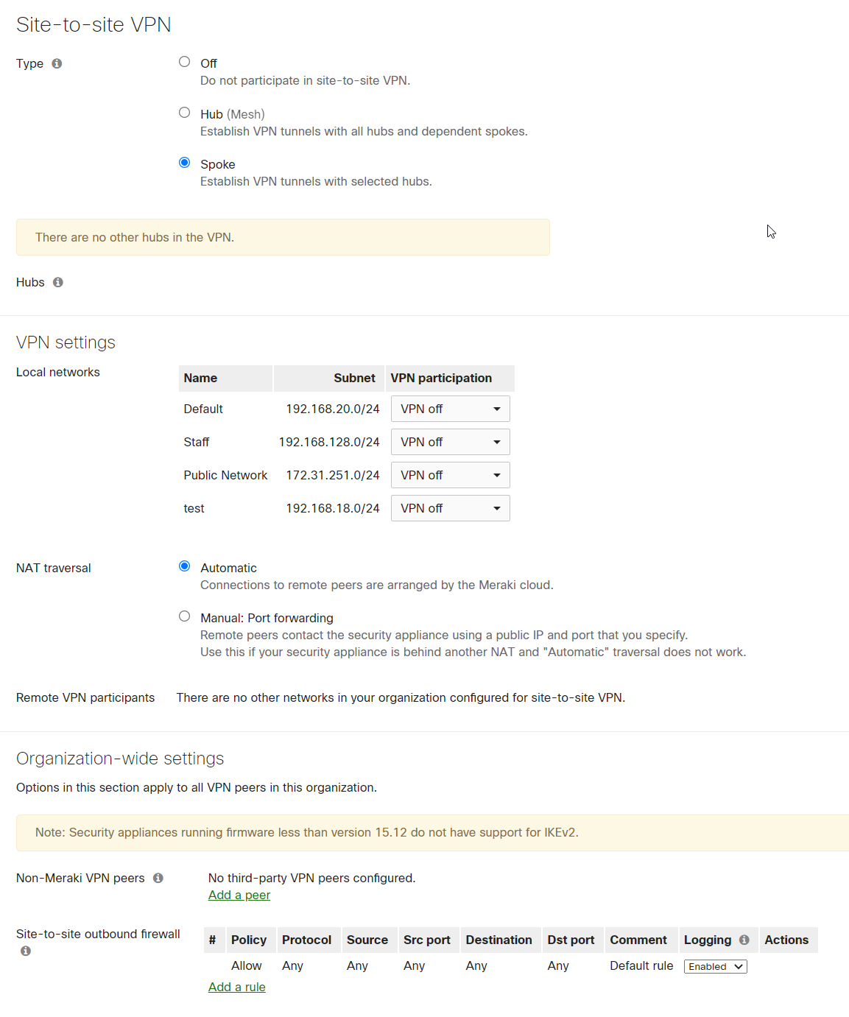This screenshot has width=849, height=1017.
Task: Click the Subnet column header
Action: 329,378
